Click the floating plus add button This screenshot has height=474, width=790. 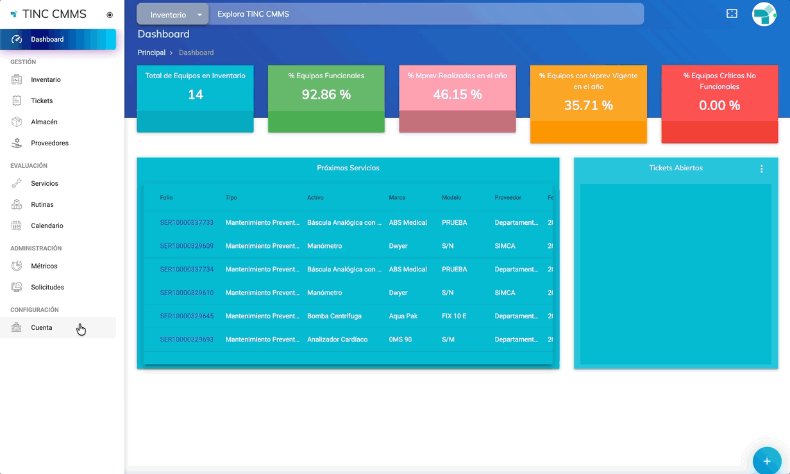[x=766, y=461]
